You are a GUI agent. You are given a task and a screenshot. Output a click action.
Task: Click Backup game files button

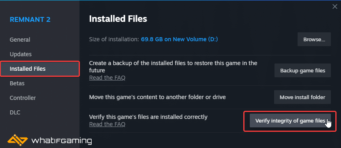(x=302, y=70)
